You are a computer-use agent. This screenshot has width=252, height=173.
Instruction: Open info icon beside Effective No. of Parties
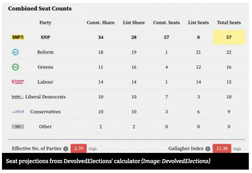tap(66, 149)
